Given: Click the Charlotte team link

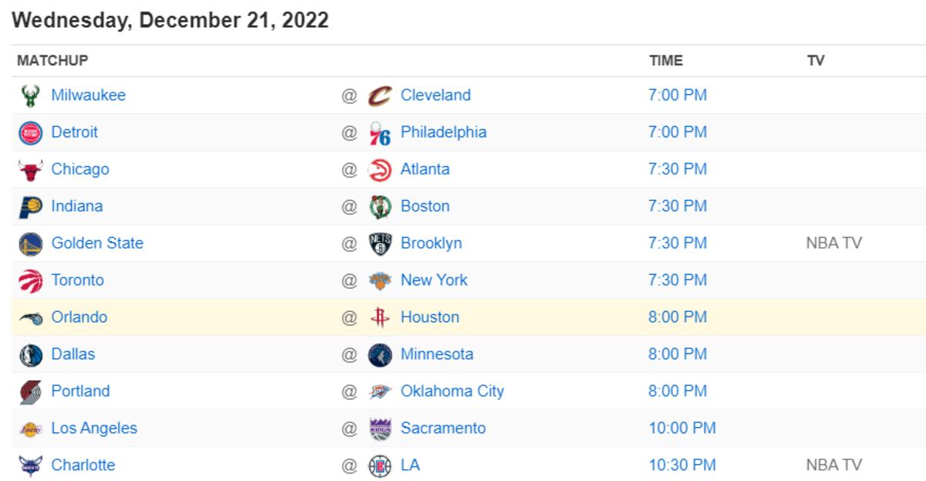Looking at the screenshot, I should tap(83, 466).
